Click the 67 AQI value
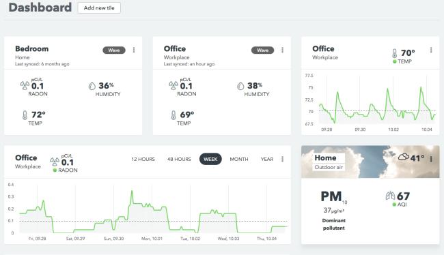 point(403,196)
